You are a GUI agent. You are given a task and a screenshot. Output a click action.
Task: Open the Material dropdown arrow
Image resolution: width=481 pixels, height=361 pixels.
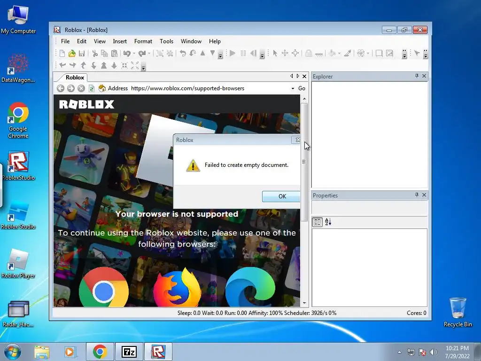368,54
